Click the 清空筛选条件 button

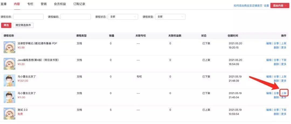point(23,25)
